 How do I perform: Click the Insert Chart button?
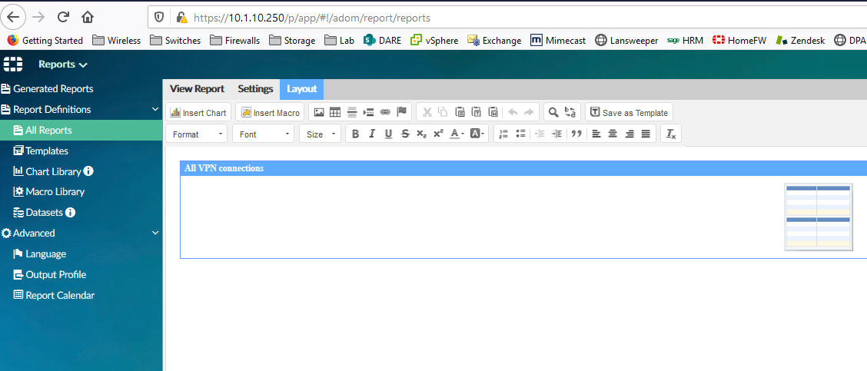pyautogui.click(x=198, y=112)
